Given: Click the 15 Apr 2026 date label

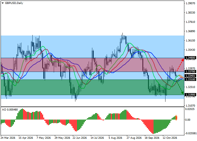Looking at the screenshot, I should pos(26,138).
